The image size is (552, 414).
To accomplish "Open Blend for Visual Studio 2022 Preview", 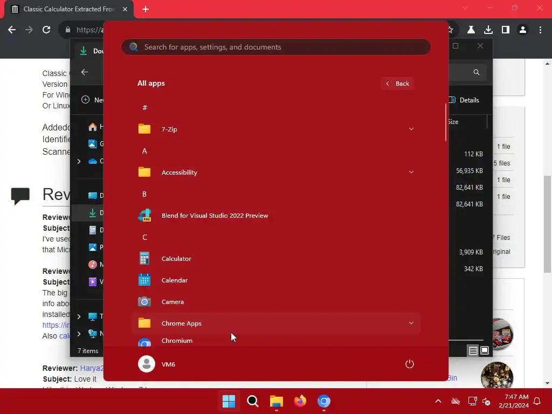I will 276,216.
